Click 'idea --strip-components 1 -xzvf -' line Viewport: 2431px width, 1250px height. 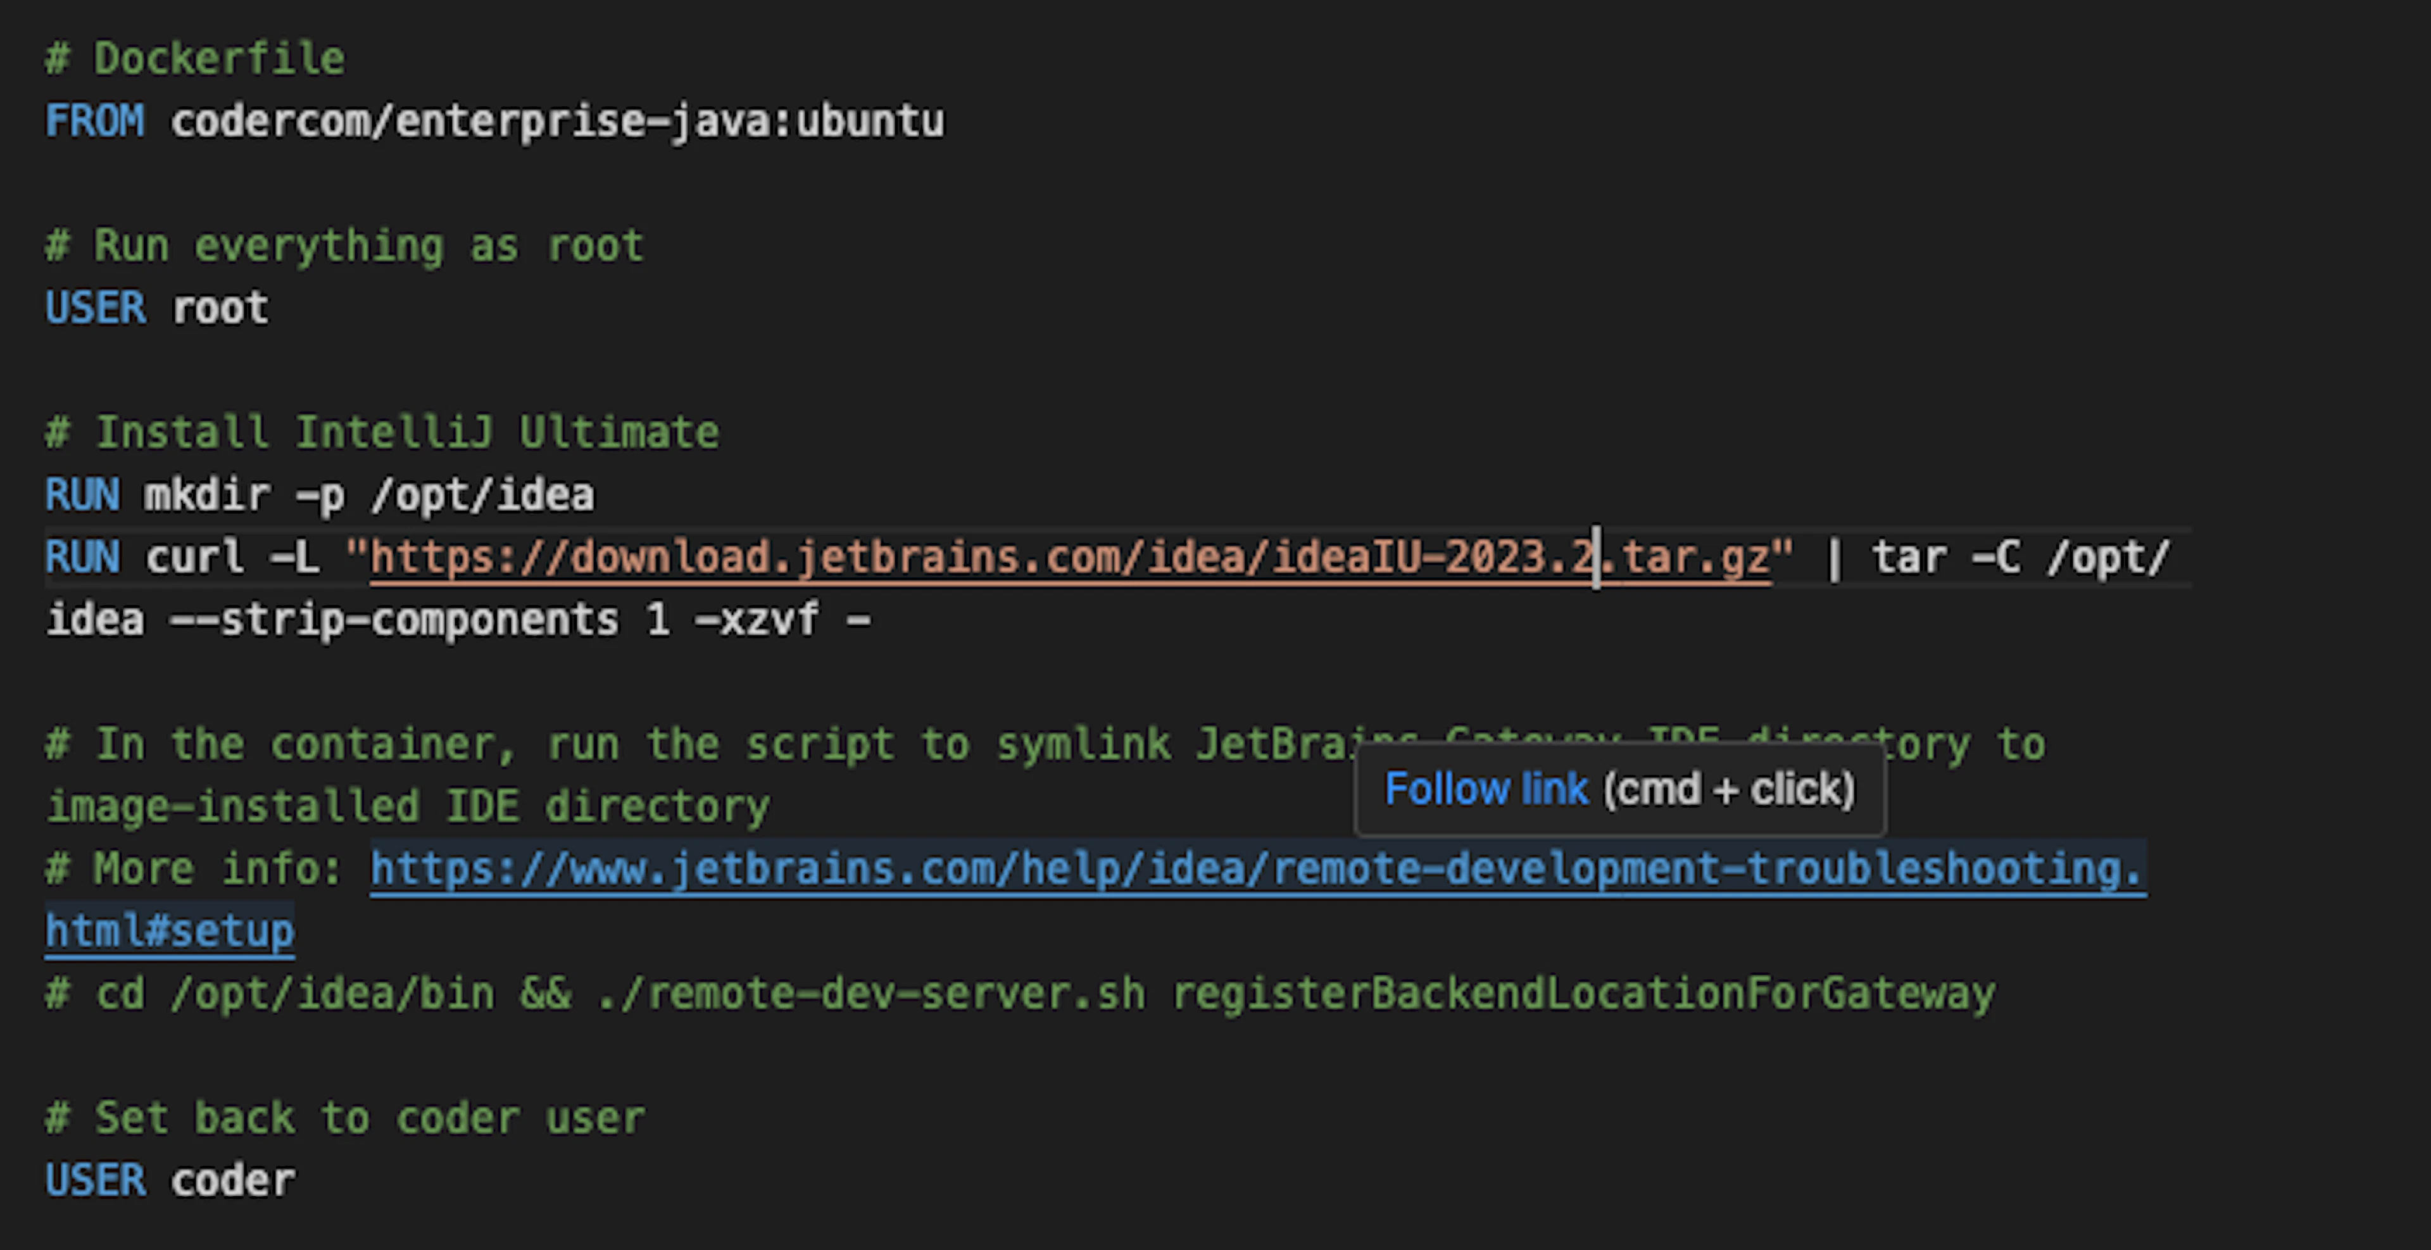point(458,620)
